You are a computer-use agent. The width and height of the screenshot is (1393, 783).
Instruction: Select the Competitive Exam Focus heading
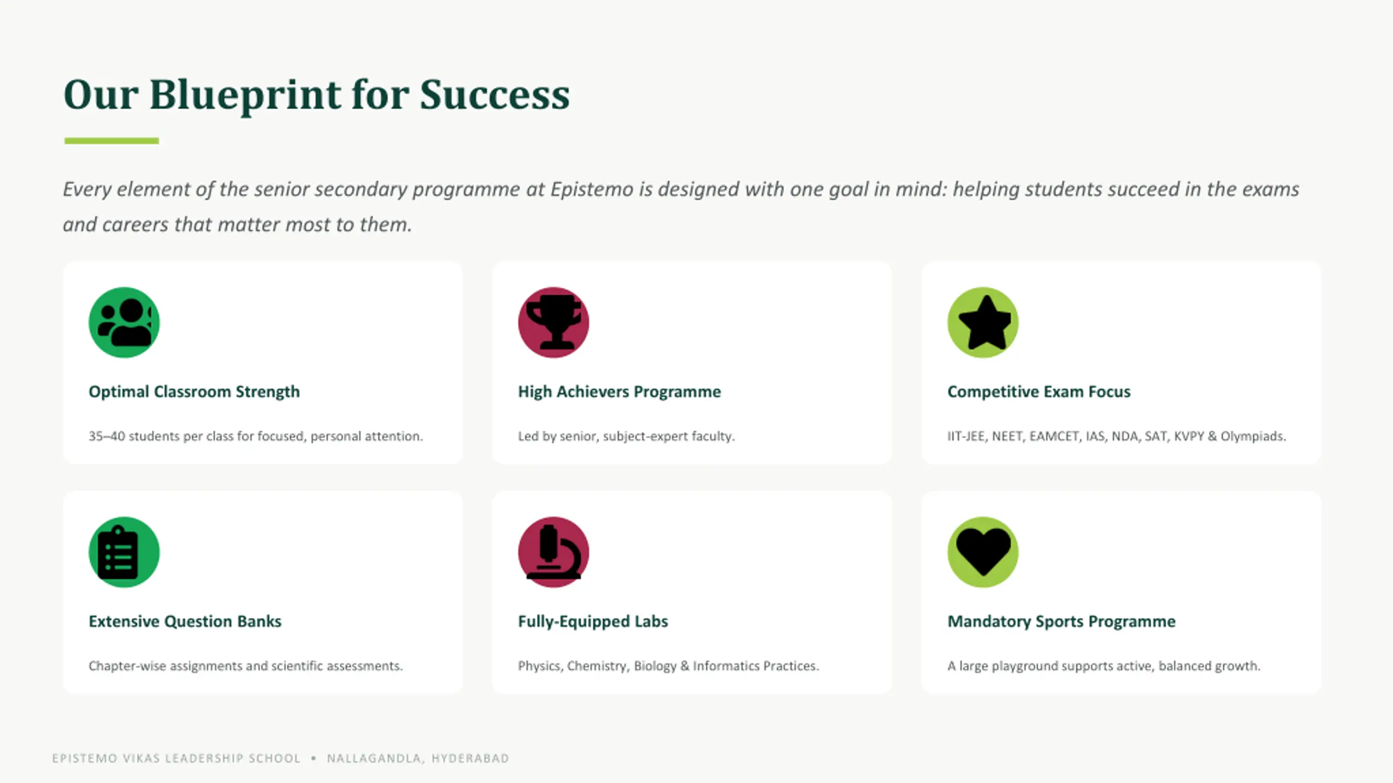pos(1039,392)
